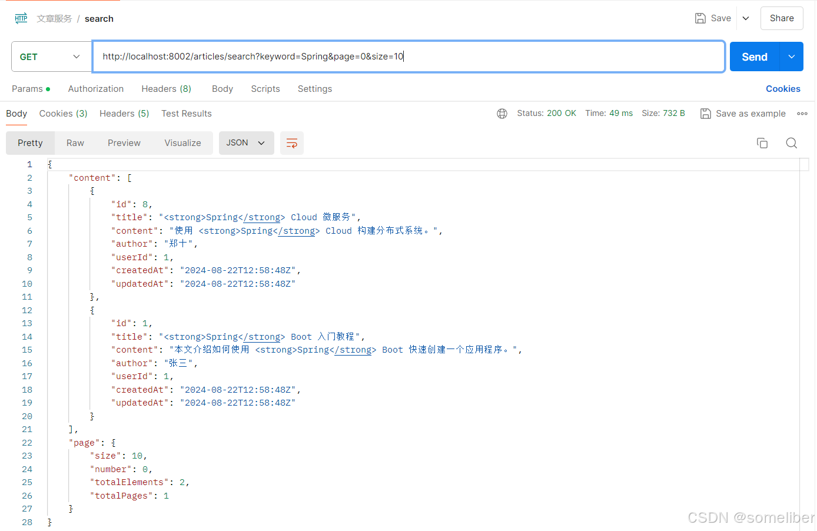Image resolution: width=817 pixels, height=531 pixels.
Task: Switch to the Raw view
Action: (x=75, y=143)
